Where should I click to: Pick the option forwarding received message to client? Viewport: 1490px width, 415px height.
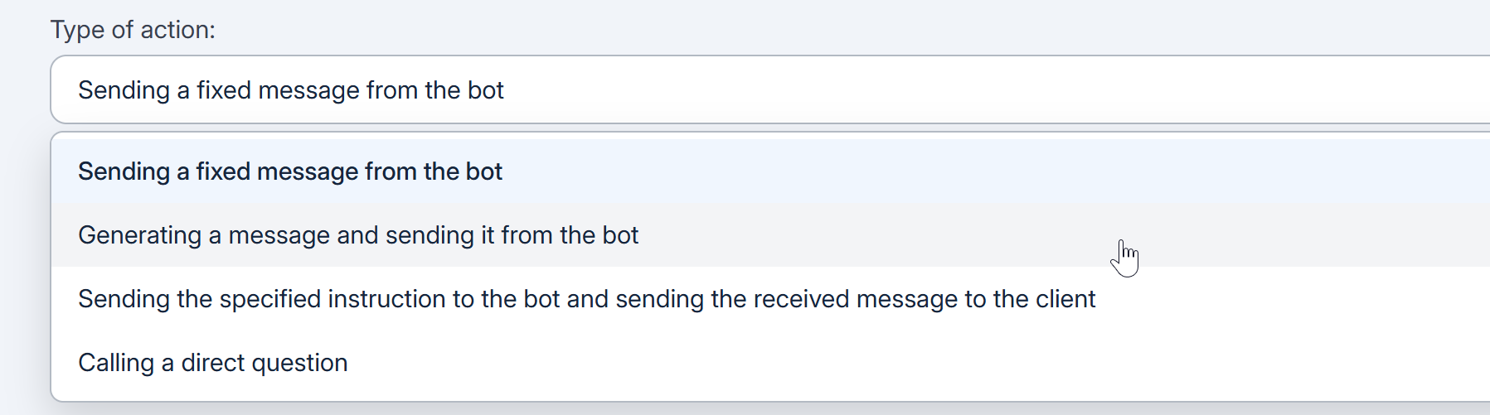(x=586, y=299)
